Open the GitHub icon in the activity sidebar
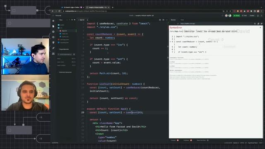The width and height of the screenshot is (265, 149). pos(53,43)
